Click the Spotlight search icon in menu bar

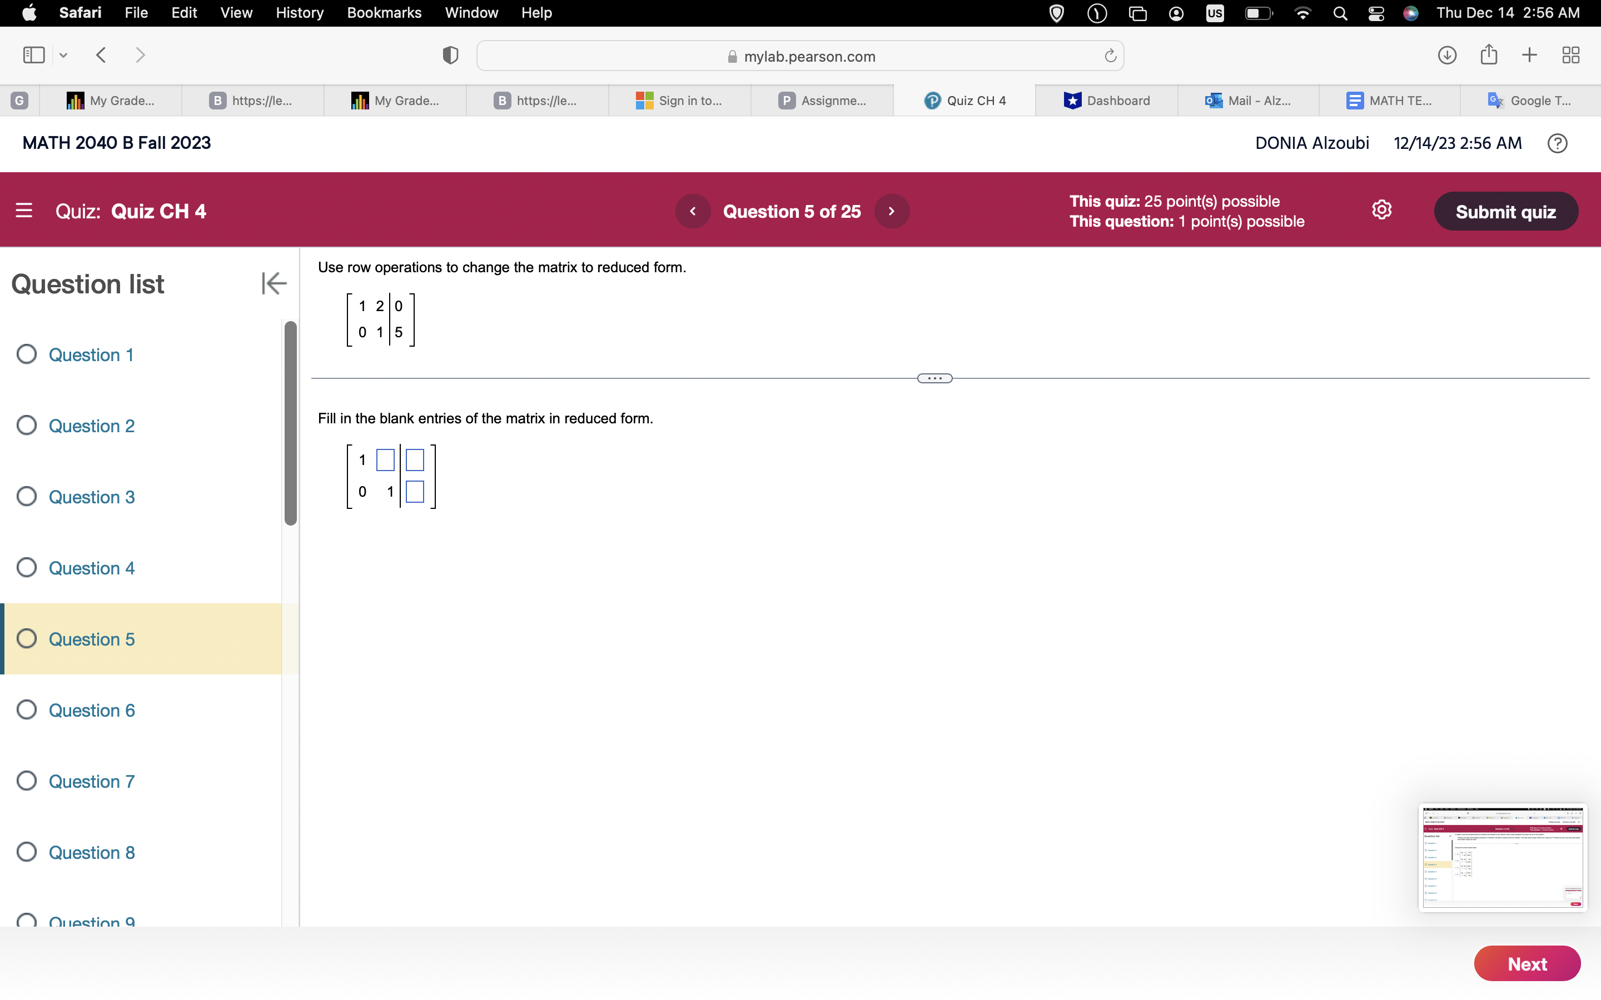click(1340, 13)
